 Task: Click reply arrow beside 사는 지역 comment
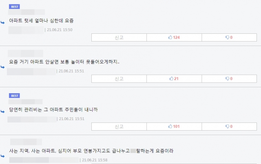(x=2, y=156)
